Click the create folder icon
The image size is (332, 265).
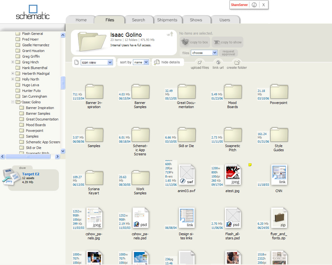(x=236, y=62)
